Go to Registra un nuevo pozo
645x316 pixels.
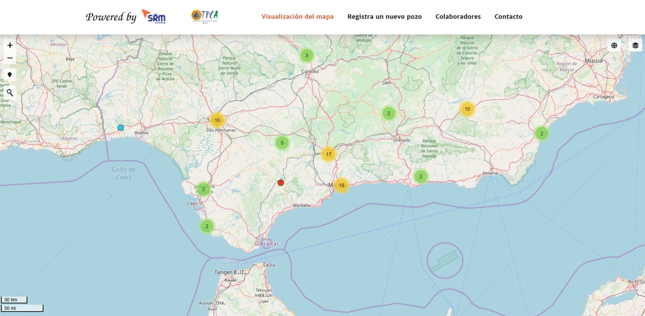[385, 17]
